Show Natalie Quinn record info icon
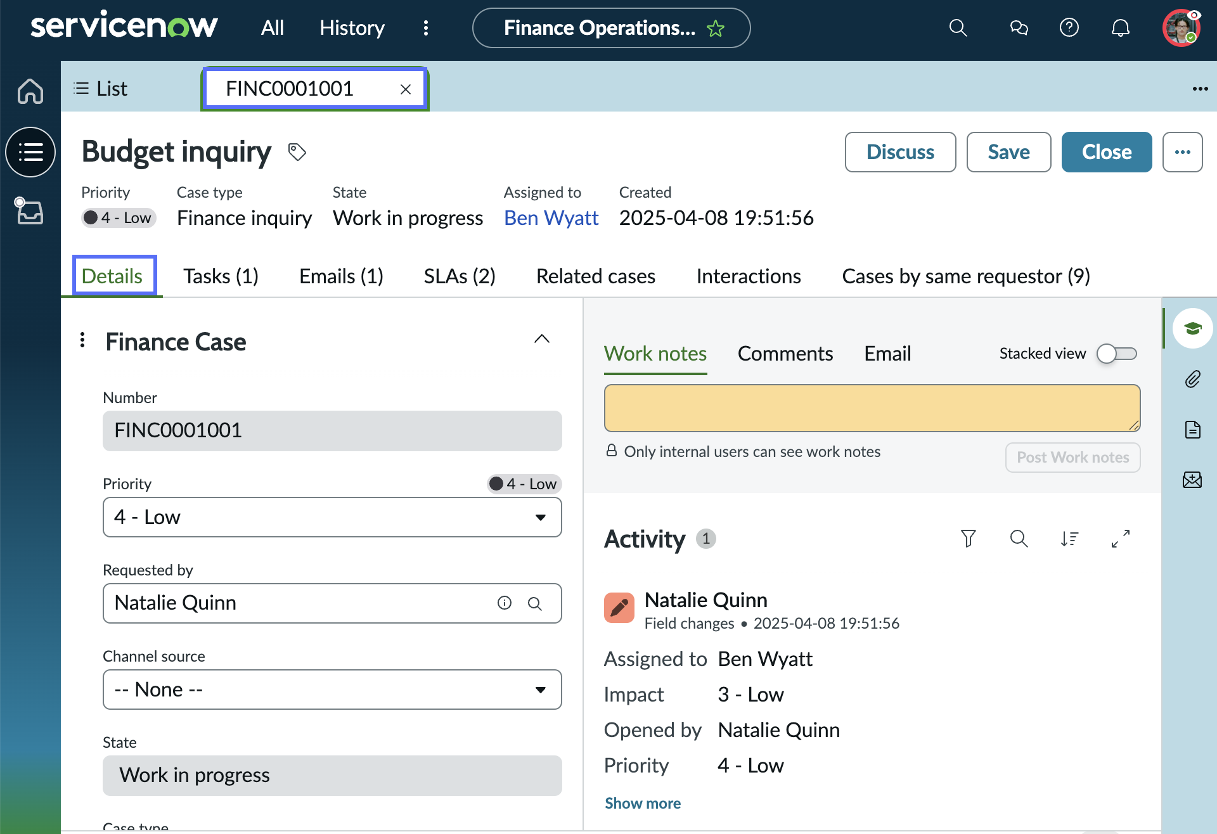 [x=505, y=603]
